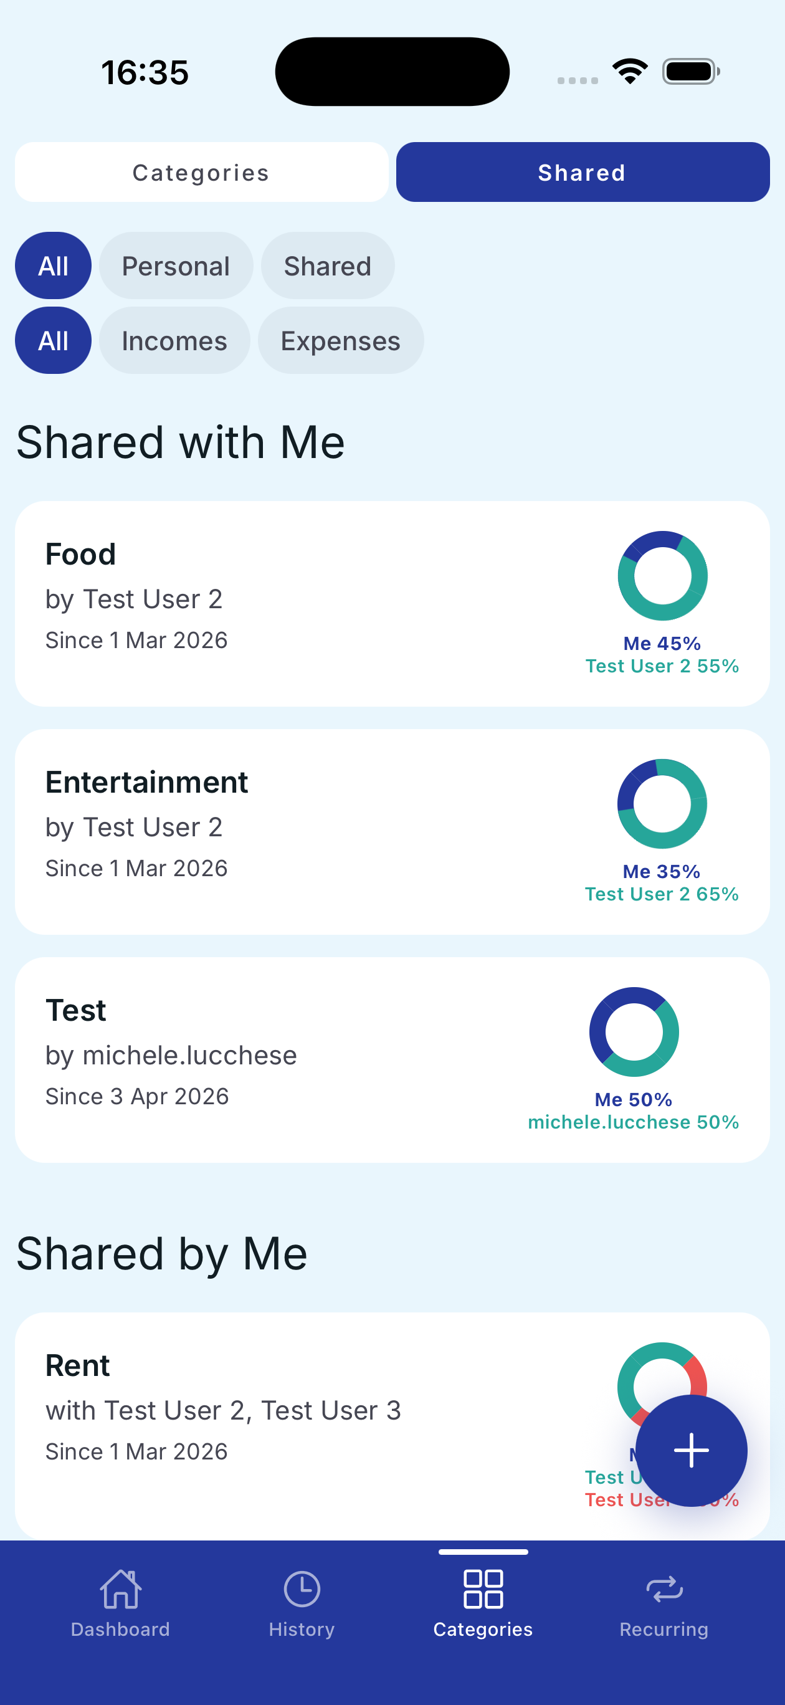Filter by Expenses chip

340,341
